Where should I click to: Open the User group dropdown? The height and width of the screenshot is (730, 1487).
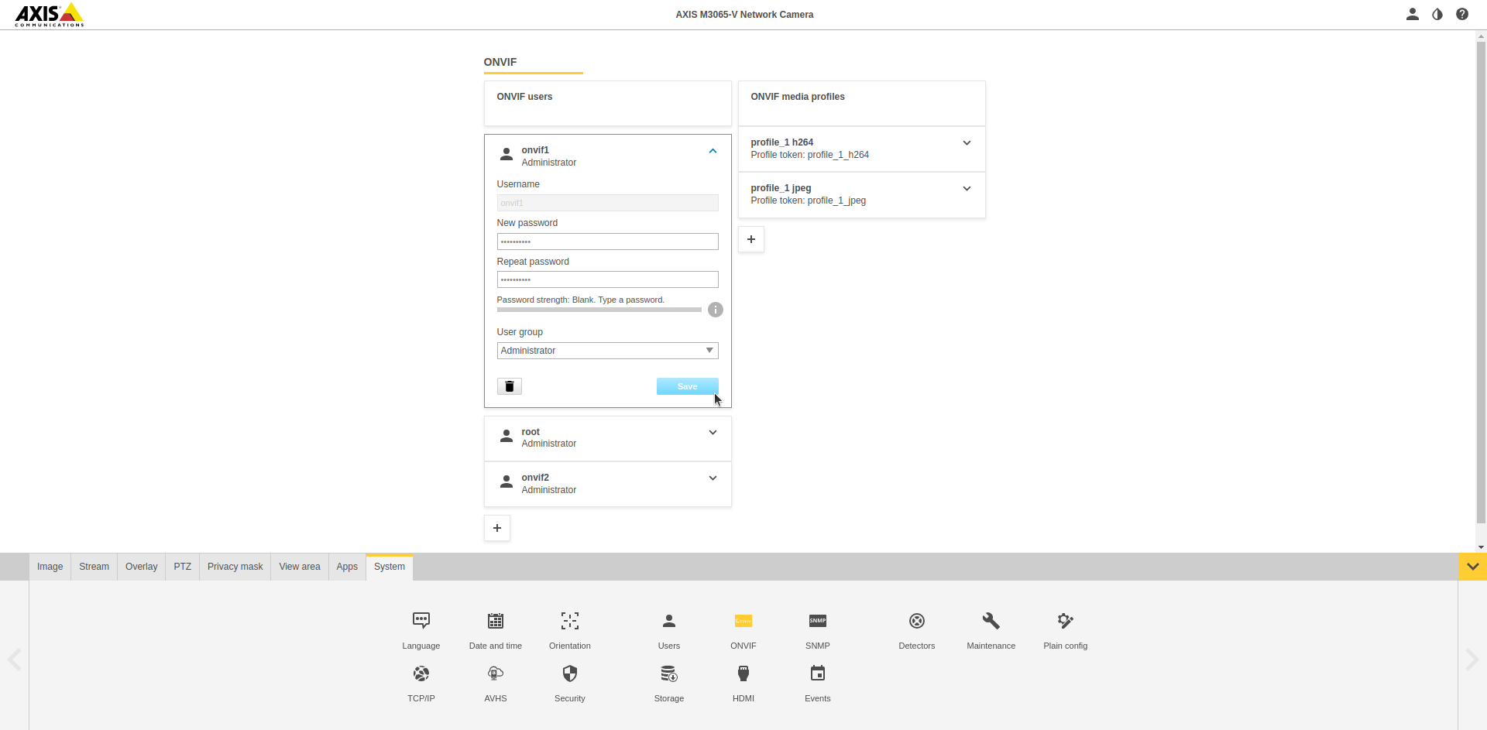tap(607, 351)
